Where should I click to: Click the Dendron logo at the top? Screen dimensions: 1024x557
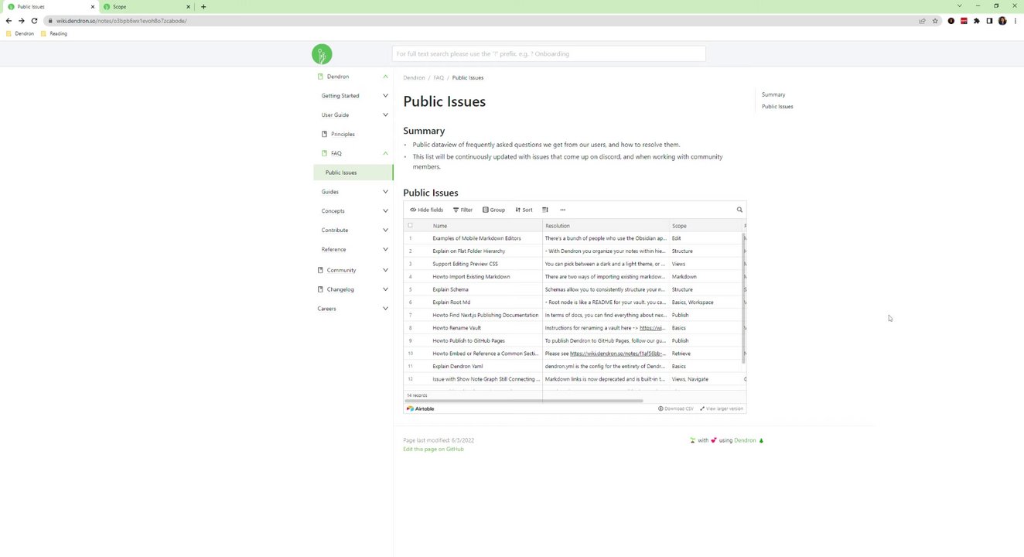322,54
